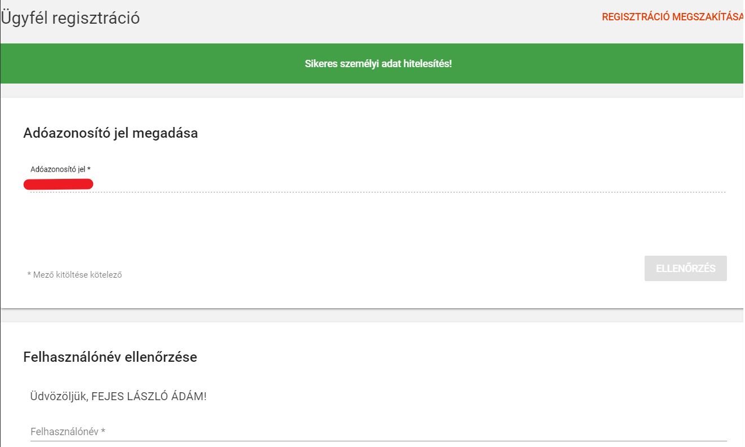Screen dimensions: 745x447
Task: Click the REGISZTRÁCIÓ MEGSZAKÍTÁSA link
Action: coord(672,17)
